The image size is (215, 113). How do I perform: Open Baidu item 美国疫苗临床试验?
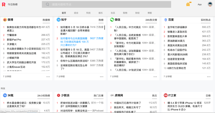(x=177, y=64)
